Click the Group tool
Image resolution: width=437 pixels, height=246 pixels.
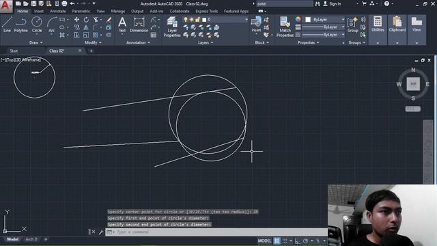353,25
